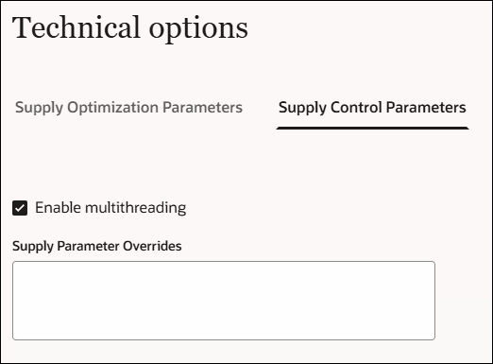
Task: Click the Supply Parameter Overrides label
Action: pyautogui.click(x=97, y=246)
